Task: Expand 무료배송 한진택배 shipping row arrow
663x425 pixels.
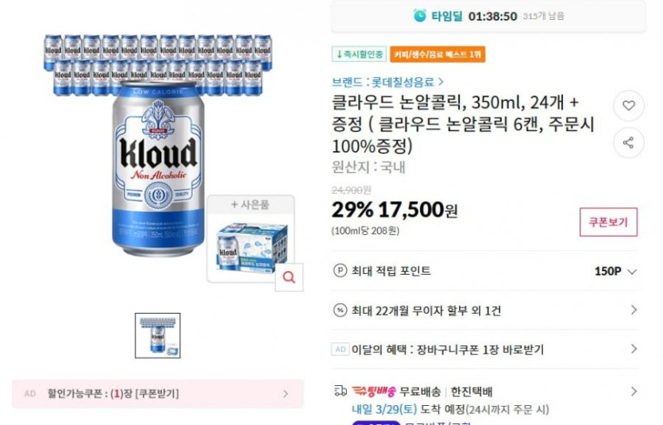Action: (x=634, y=391)
